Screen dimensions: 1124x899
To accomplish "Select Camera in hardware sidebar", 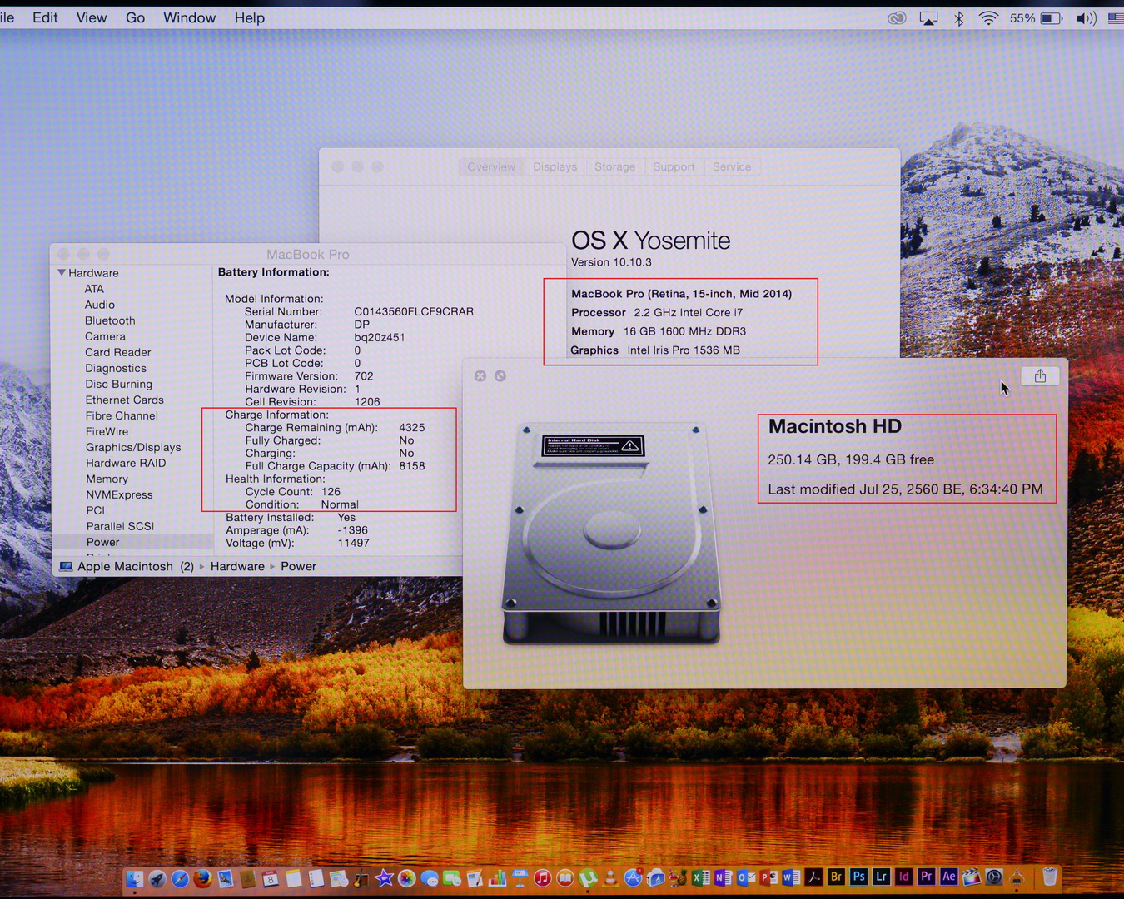I will 105,336.
